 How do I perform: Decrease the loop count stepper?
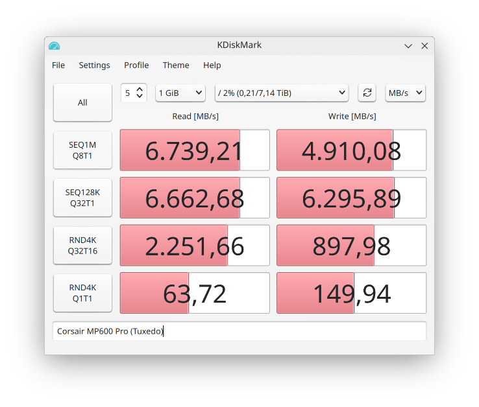pyautogui.click(x=140, y=96)
